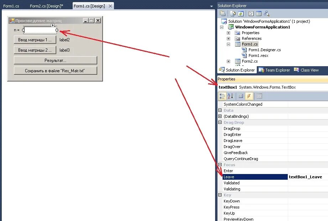
Task: Click the View Designer toolbar icon
Action: pyautogui.click(x=259, y=14)
